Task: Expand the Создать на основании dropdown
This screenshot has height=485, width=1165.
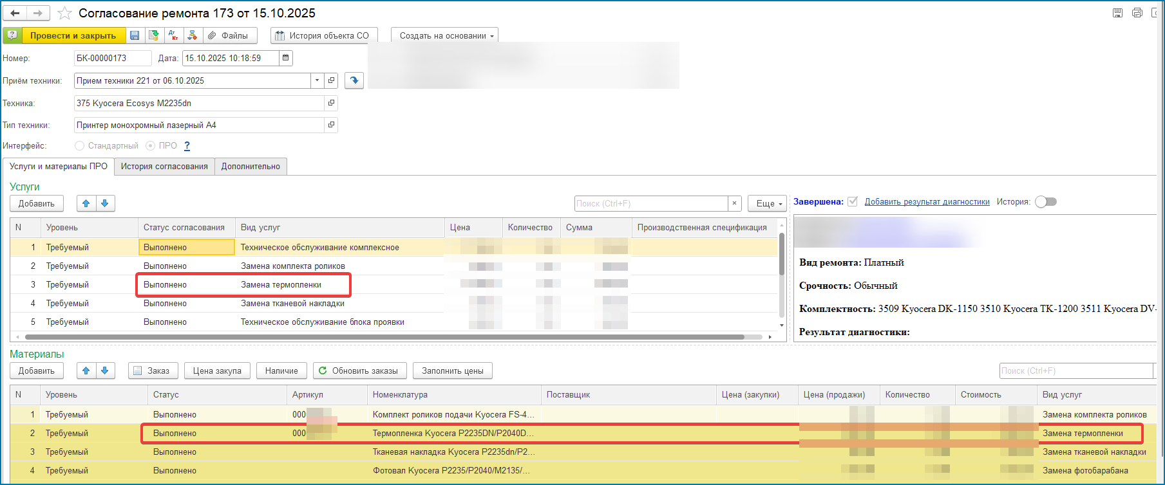Action: (x=445, y=35)
